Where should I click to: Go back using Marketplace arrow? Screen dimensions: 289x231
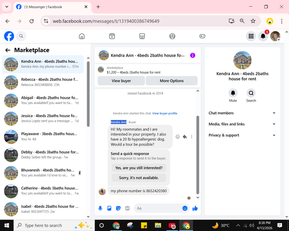click(8, 50)
